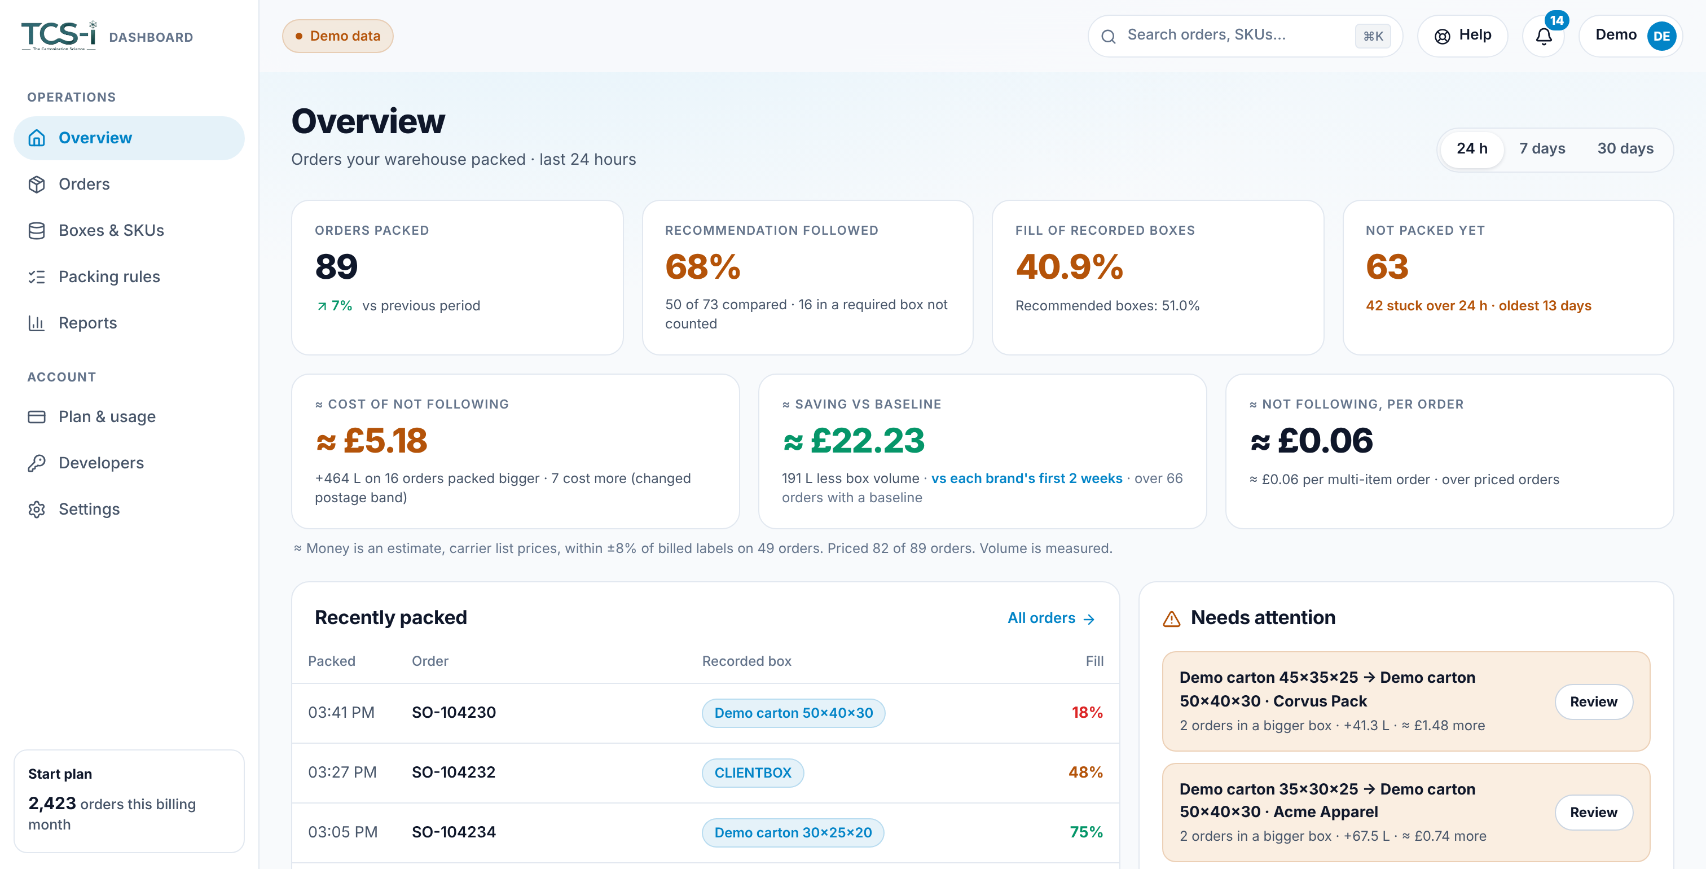Image resolution: width=1706 pixels, height=869 pixels.
Task: Click the Demo carton 30×25×20 box tag
Action: pyautogui.click(x=793, y=832)
